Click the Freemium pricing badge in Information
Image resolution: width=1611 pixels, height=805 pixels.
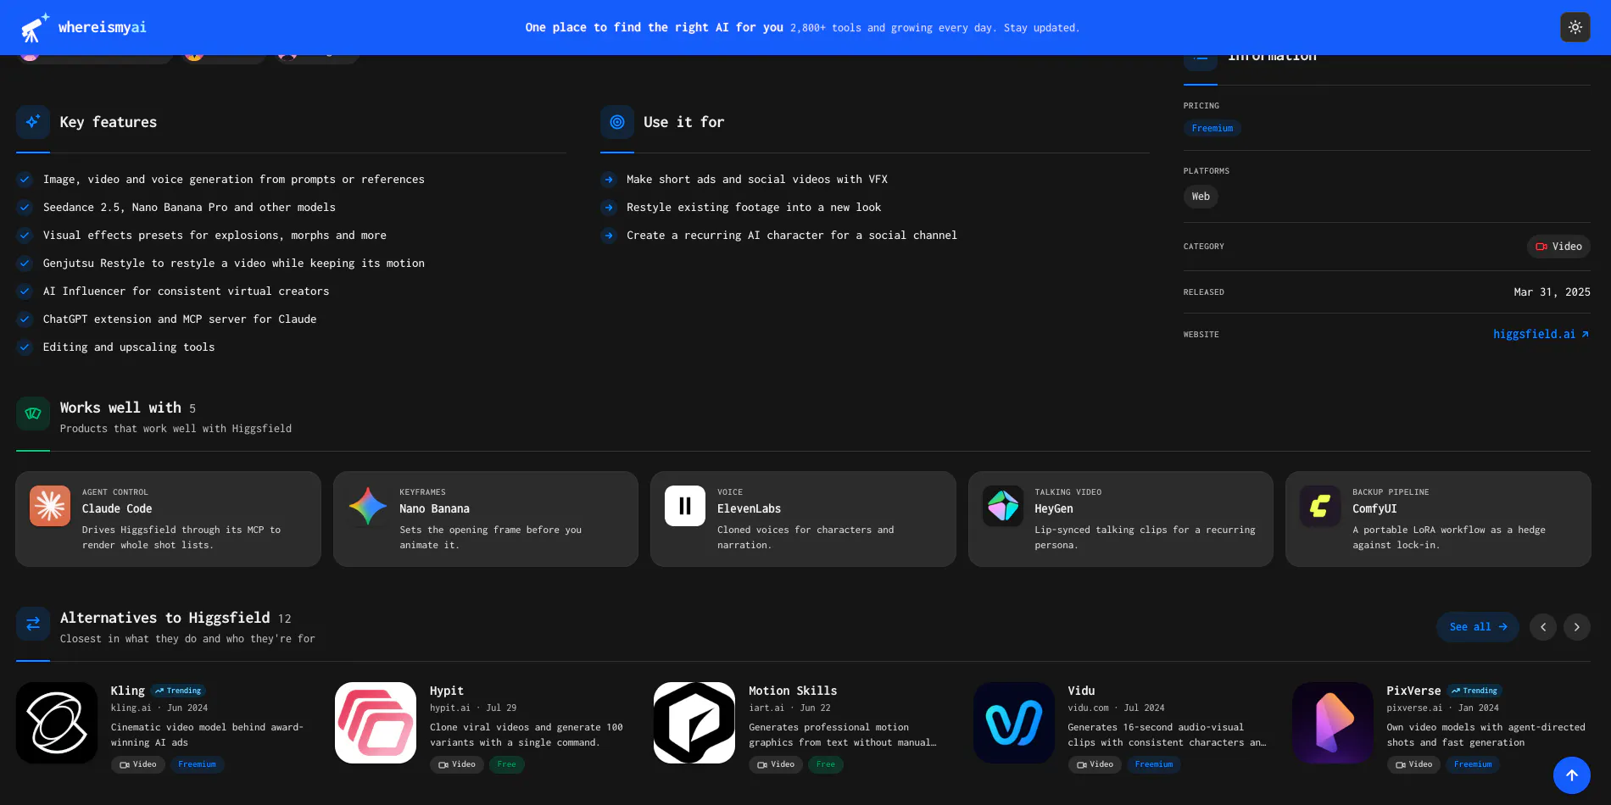point(1212,129)
